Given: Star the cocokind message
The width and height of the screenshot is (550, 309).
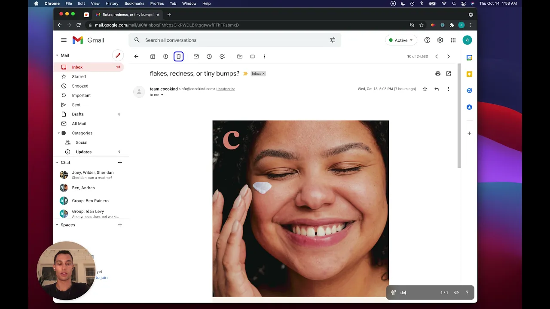Looking at the screenshot, I should click(425, 89).
